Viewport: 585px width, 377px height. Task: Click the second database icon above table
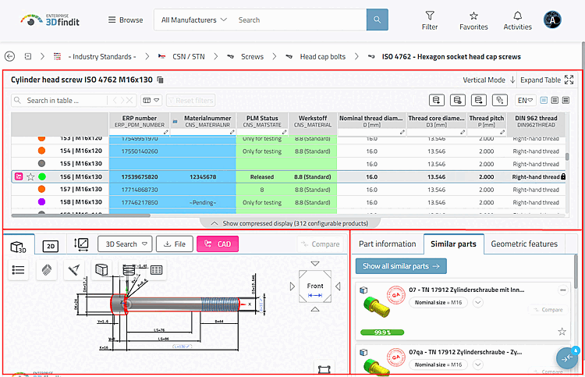(457, 100)
